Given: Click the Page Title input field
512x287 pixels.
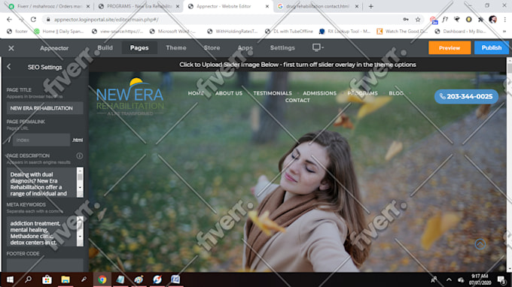Looking at the screenshot, I should coord(44,108).
